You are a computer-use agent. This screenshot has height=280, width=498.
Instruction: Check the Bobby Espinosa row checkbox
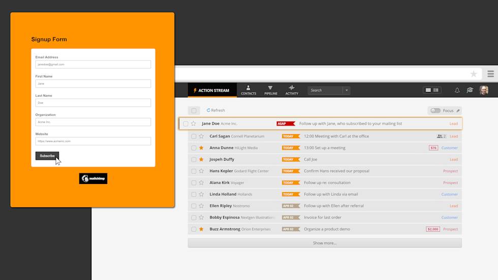tap(194, 217)
